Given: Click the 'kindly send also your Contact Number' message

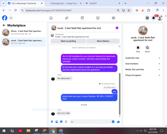Looking at the screenshot, I should point(89,97).
